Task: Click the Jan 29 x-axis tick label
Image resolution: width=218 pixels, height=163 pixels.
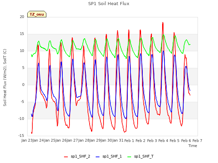Action: [95, 141]
